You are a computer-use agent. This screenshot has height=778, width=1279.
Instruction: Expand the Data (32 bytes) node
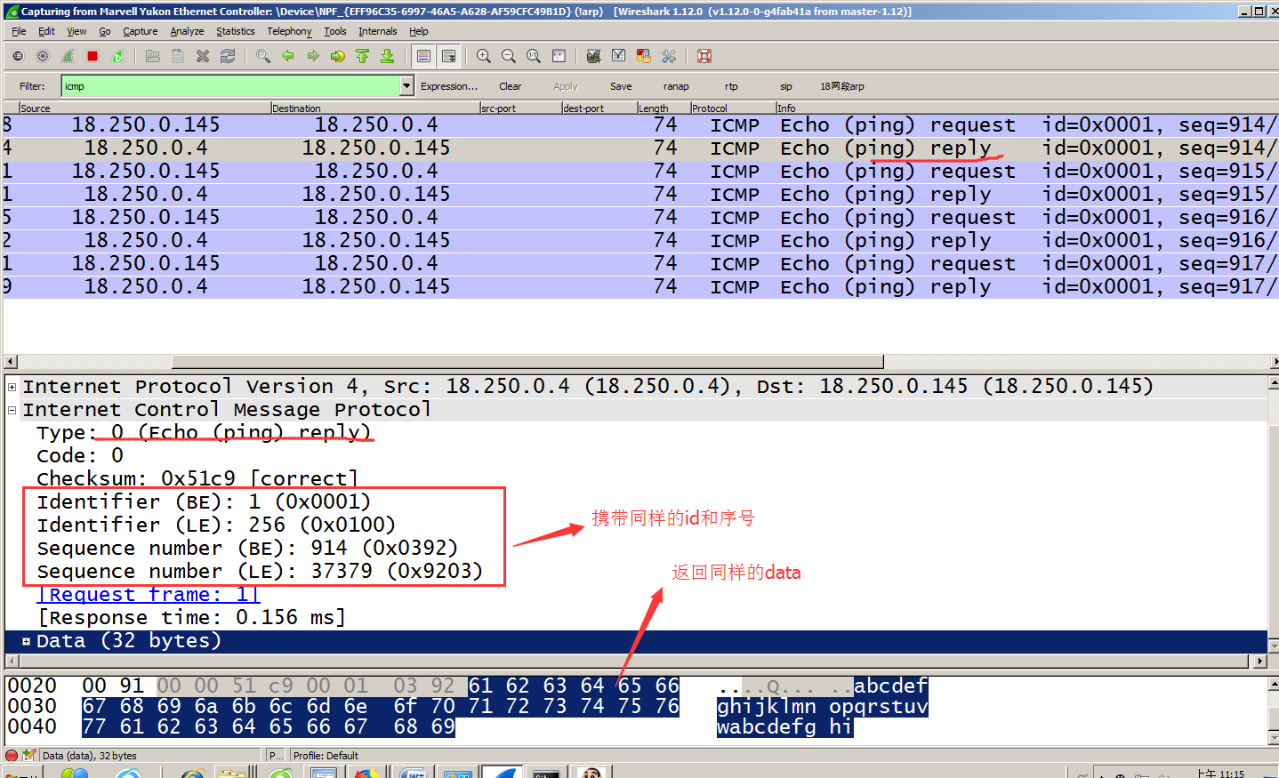point(26,641)
